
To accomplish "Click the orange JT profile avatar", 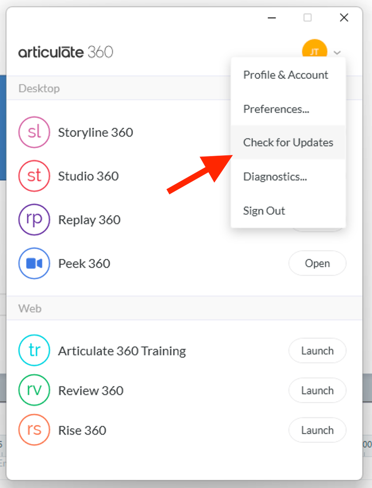I will pos(314,51).
